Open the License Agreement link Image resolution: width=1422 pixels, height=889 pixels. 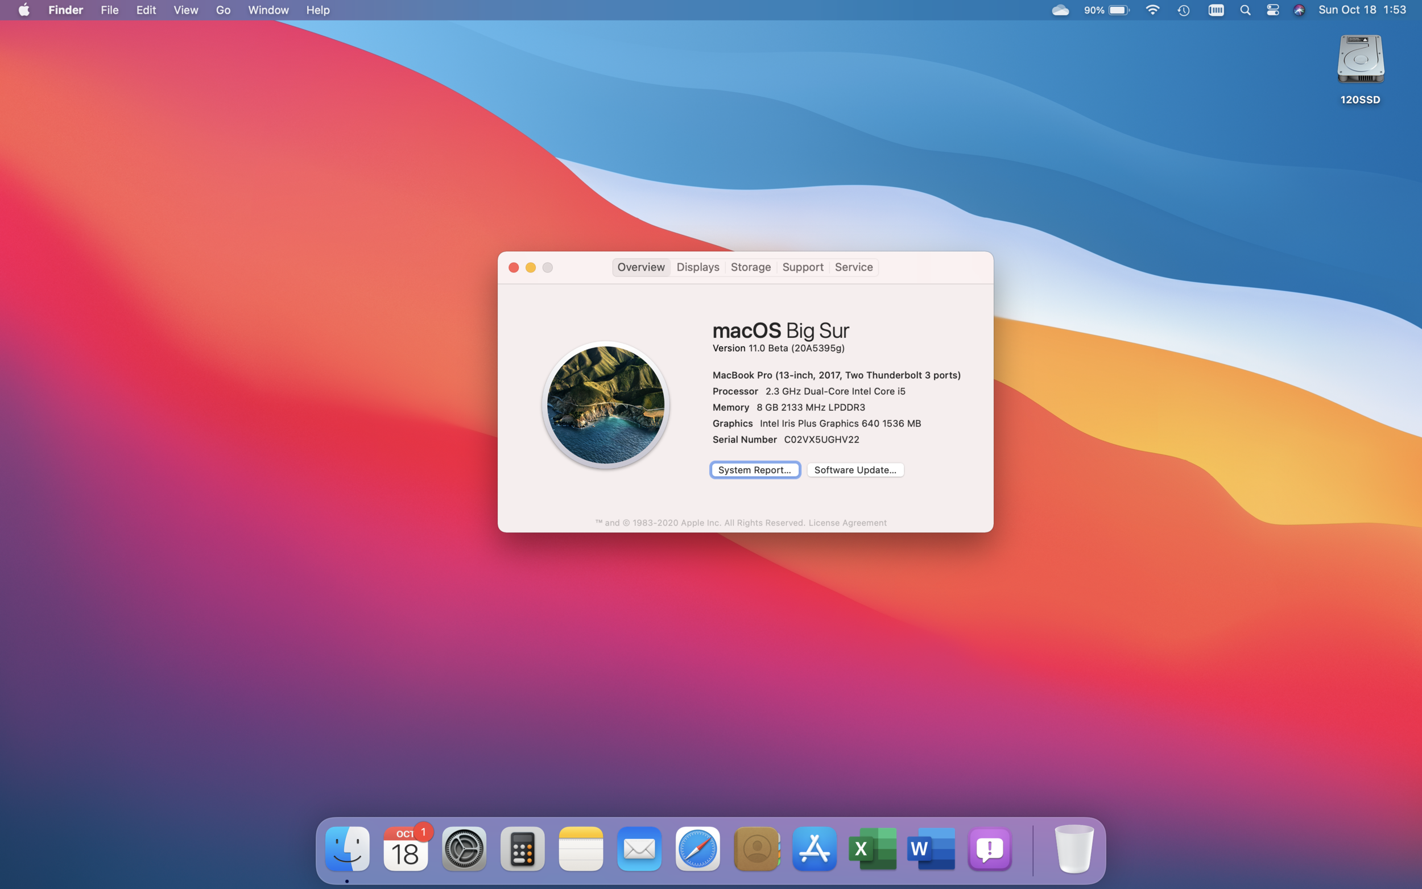tap(847, 523)
